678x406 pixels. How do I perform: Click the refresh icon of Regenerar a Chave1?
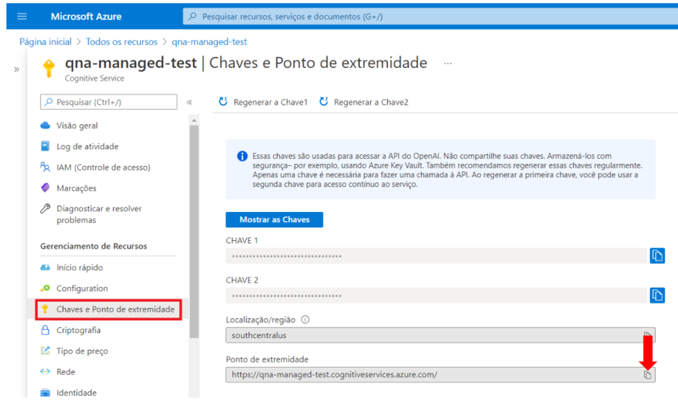(x=223, y=102)
